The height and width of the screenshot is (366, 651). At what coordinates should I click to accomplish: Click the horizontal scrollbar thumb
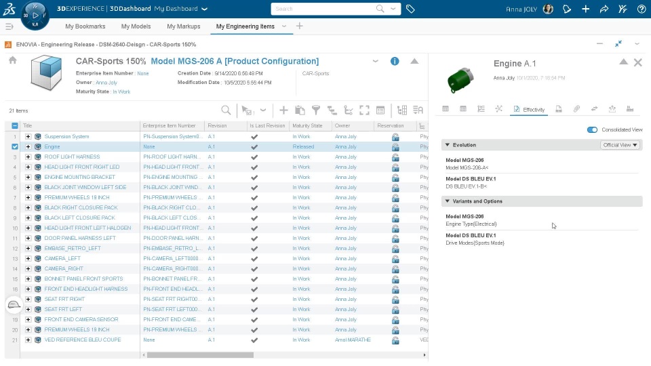[200, 355]
